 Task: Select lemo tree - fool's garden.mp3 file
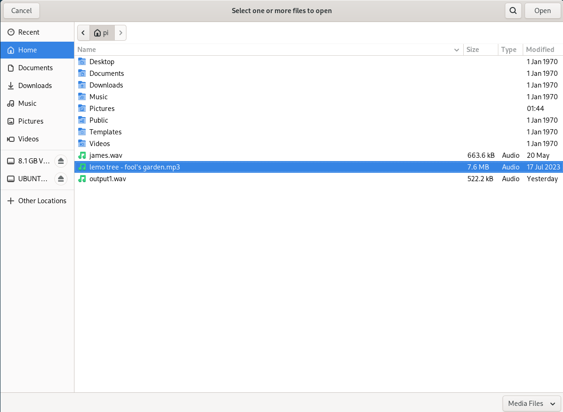(x=135, y=167)
